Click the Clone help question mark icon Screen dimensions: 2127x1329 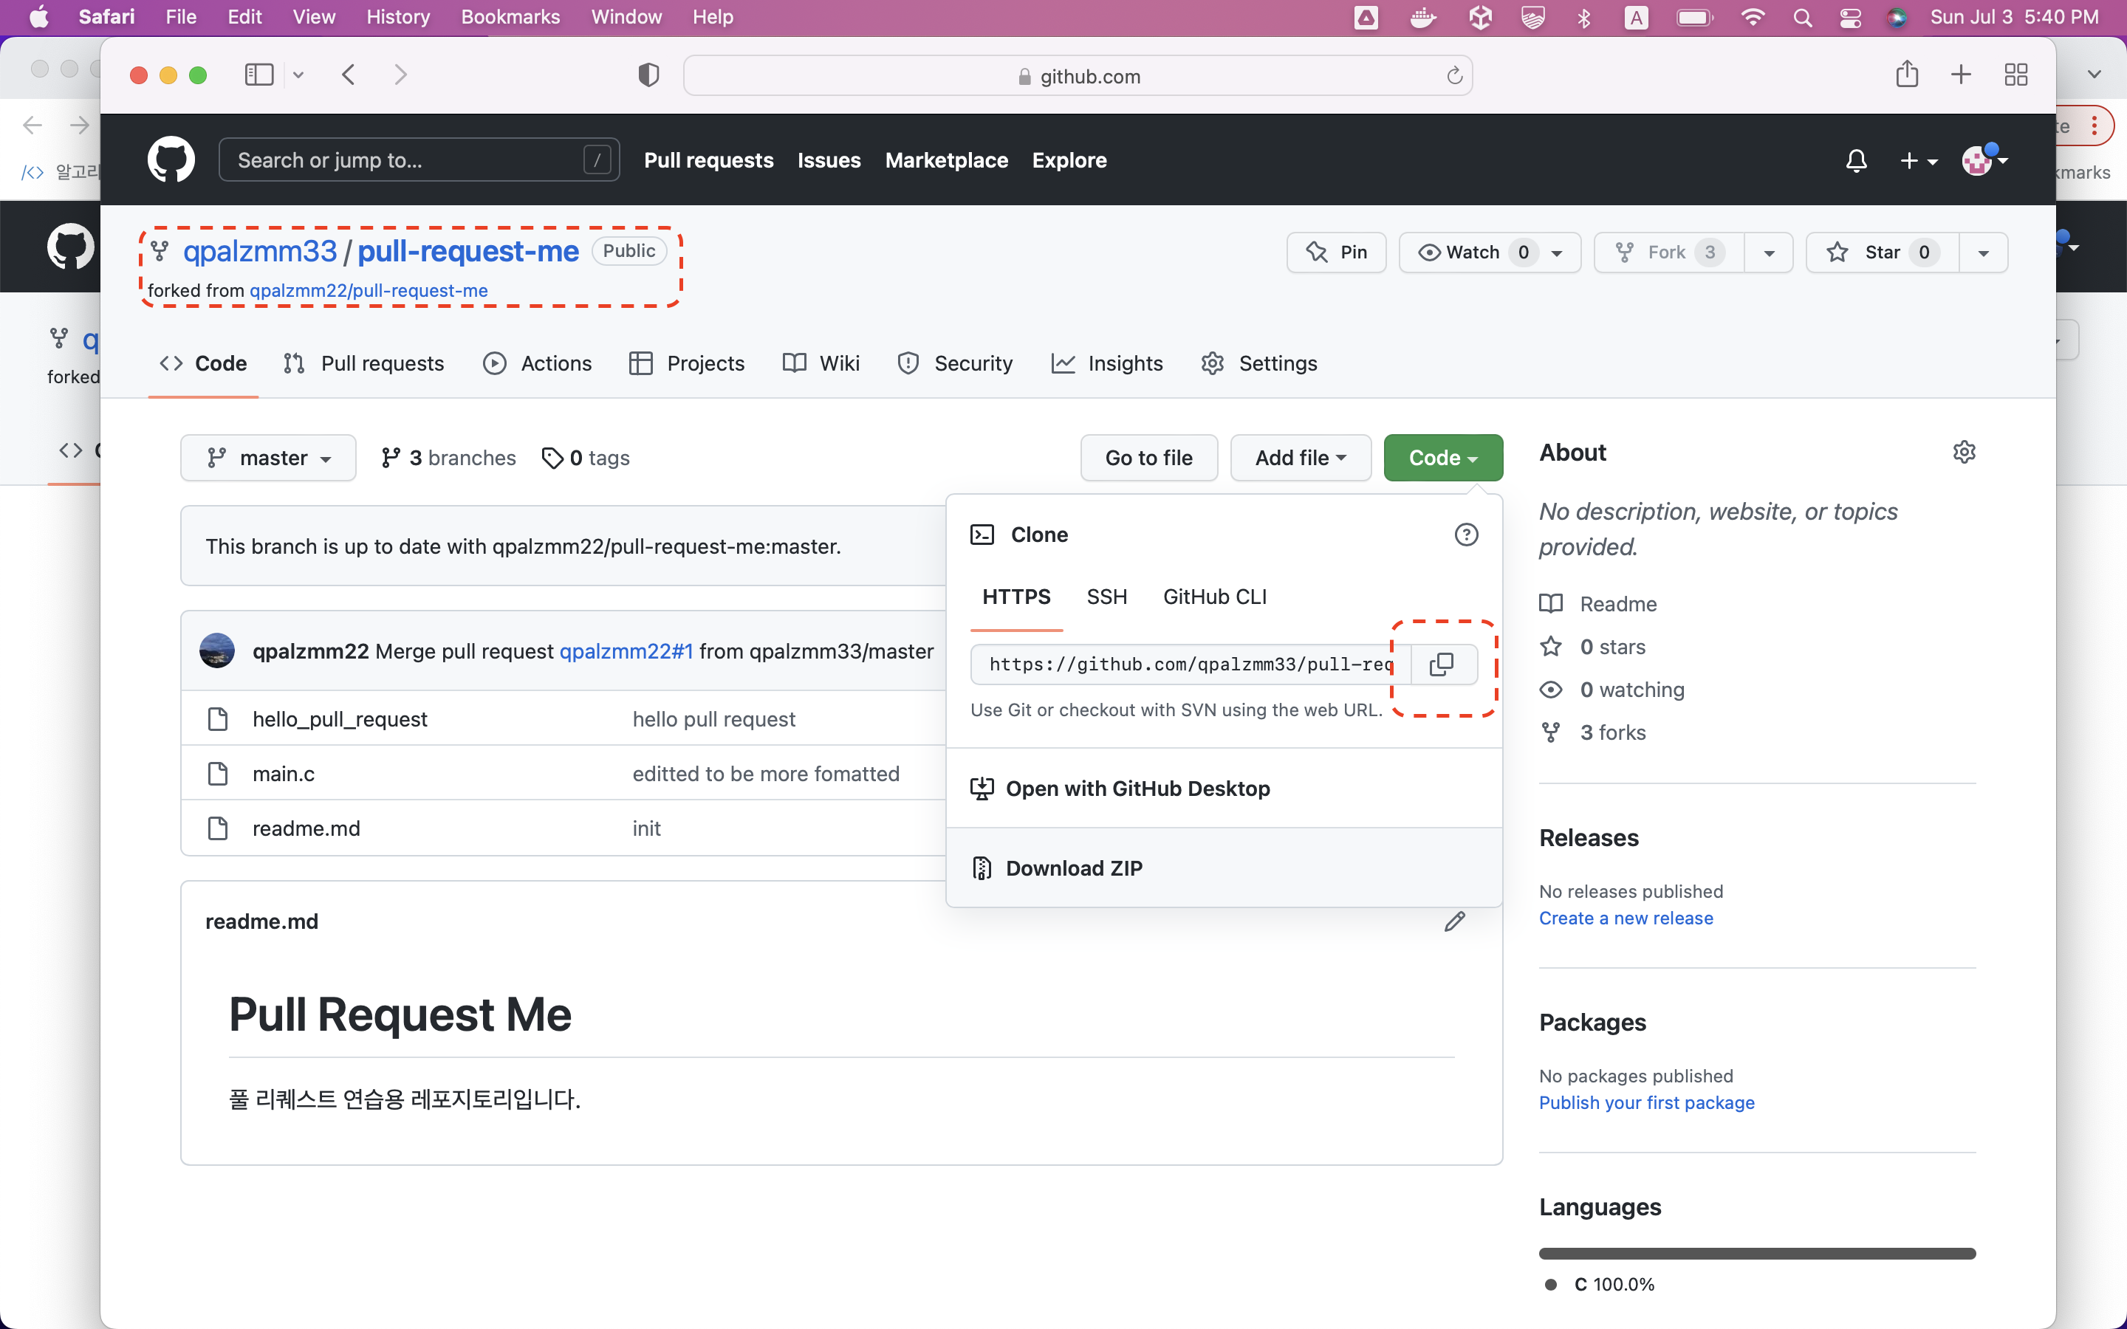(x=1465, y=535)
